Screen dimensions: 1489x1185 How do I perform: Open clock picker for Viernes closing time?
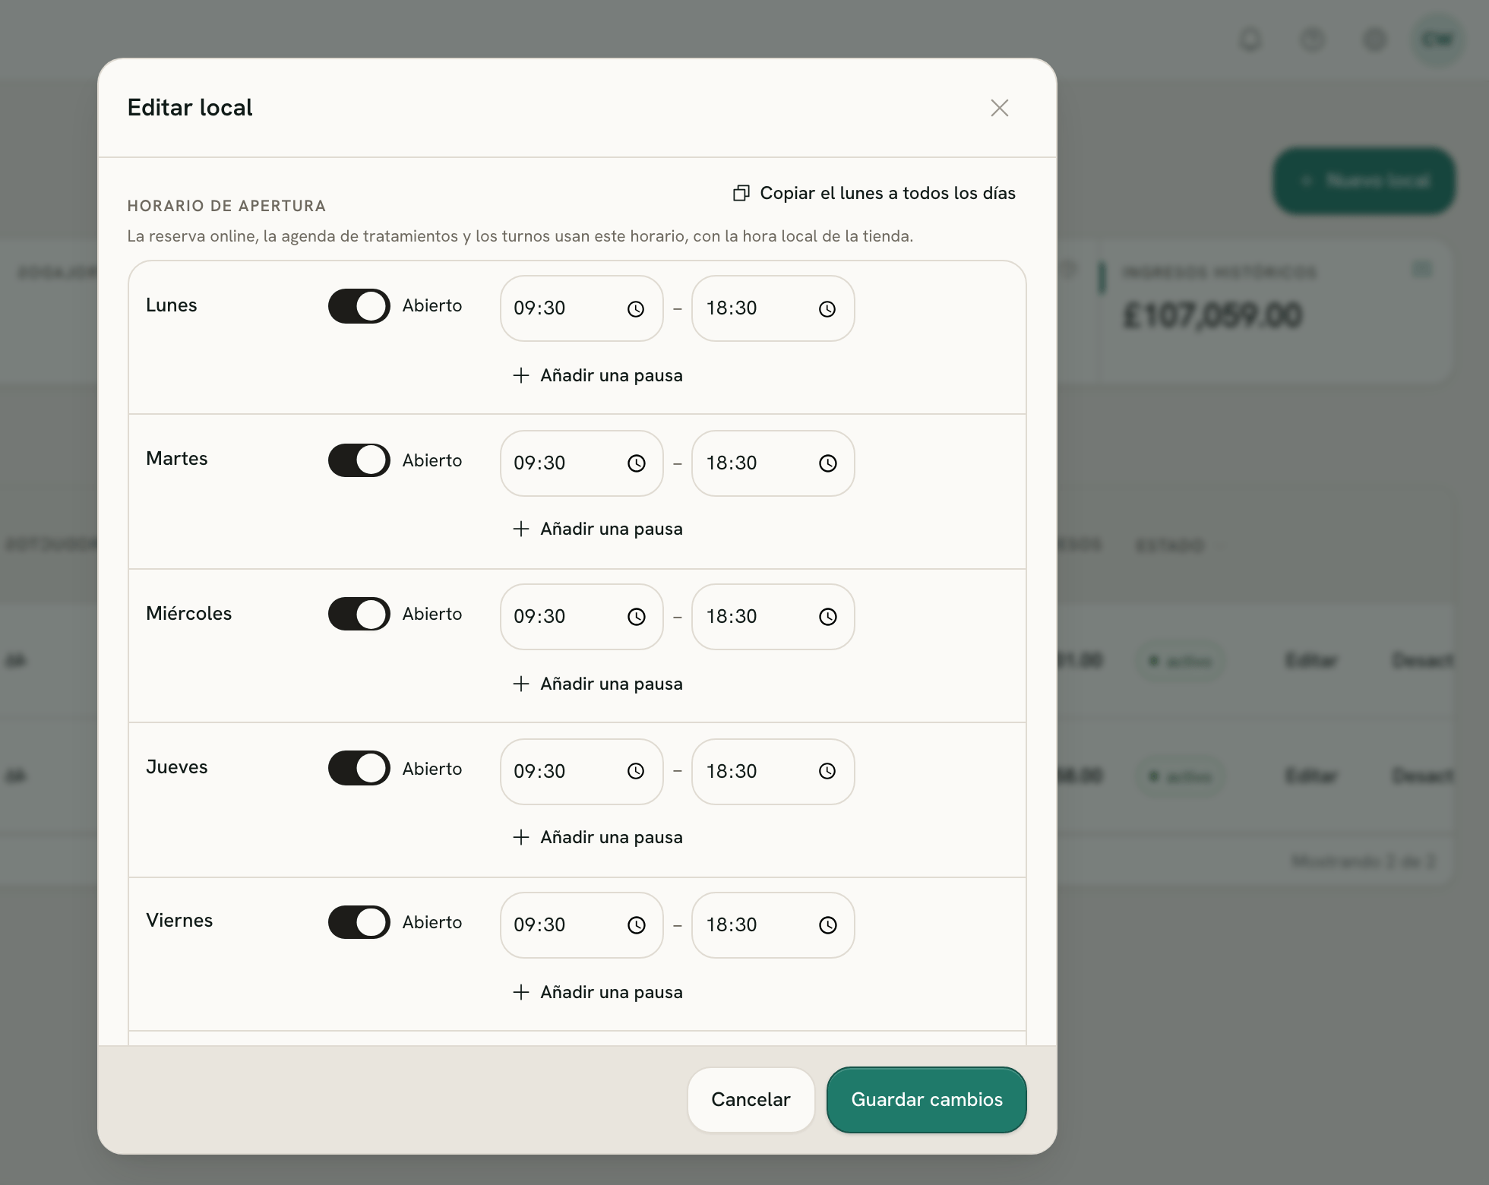[x=827, y=925]
